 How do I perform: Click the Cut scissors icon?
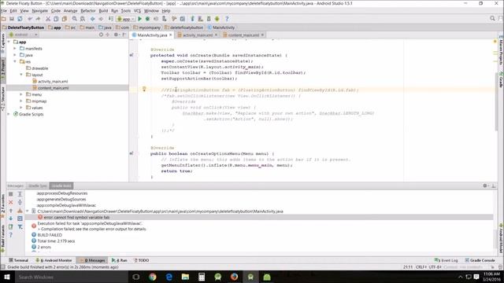click(x=48, y=19)
